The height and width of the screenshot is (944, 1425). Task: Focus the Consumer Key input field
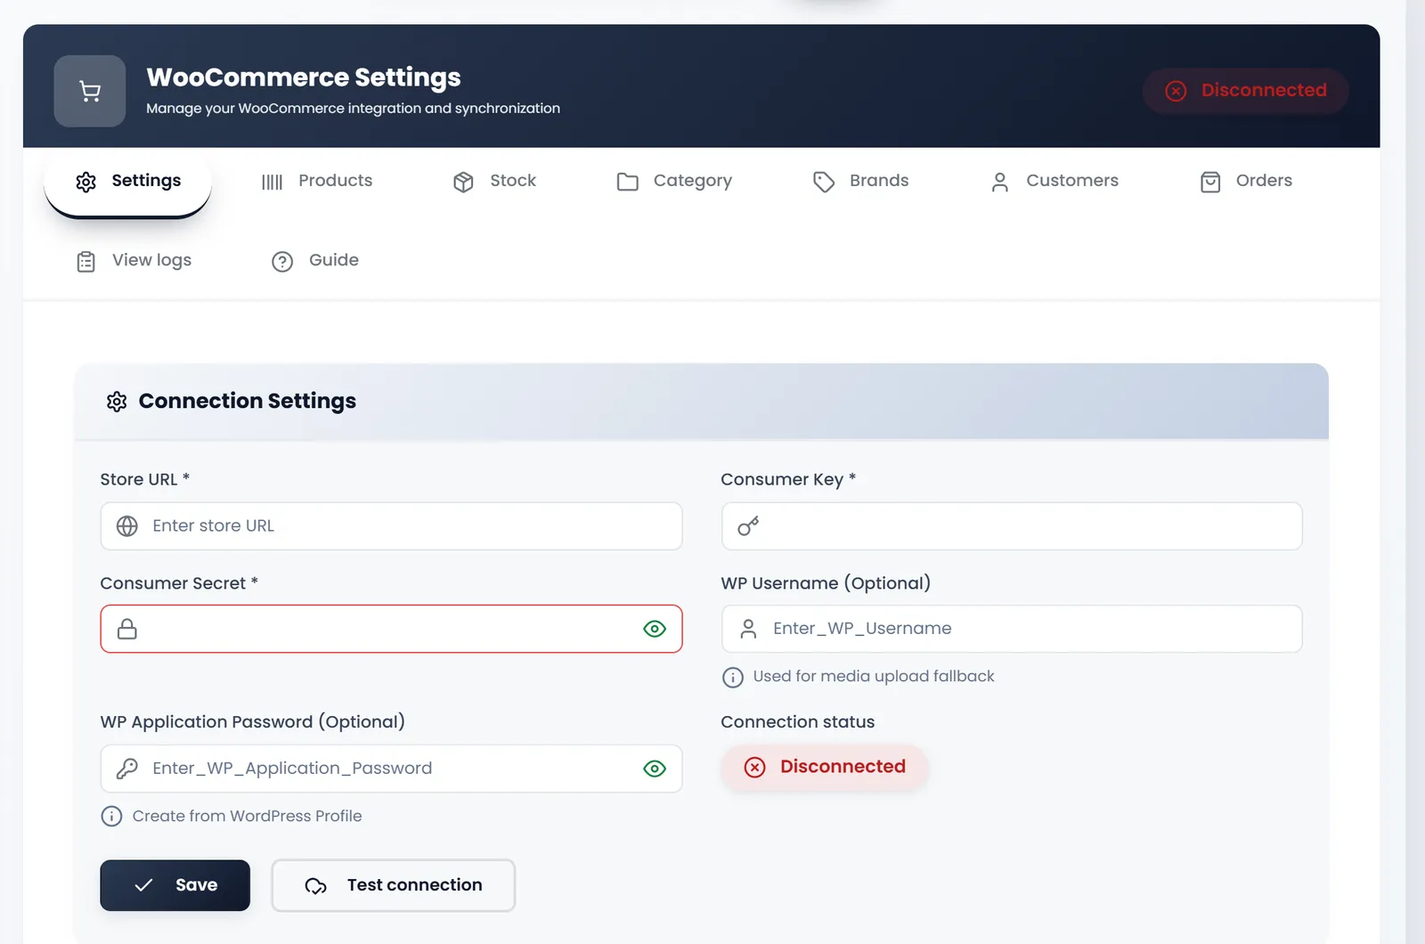click(x=1012, y=526)
